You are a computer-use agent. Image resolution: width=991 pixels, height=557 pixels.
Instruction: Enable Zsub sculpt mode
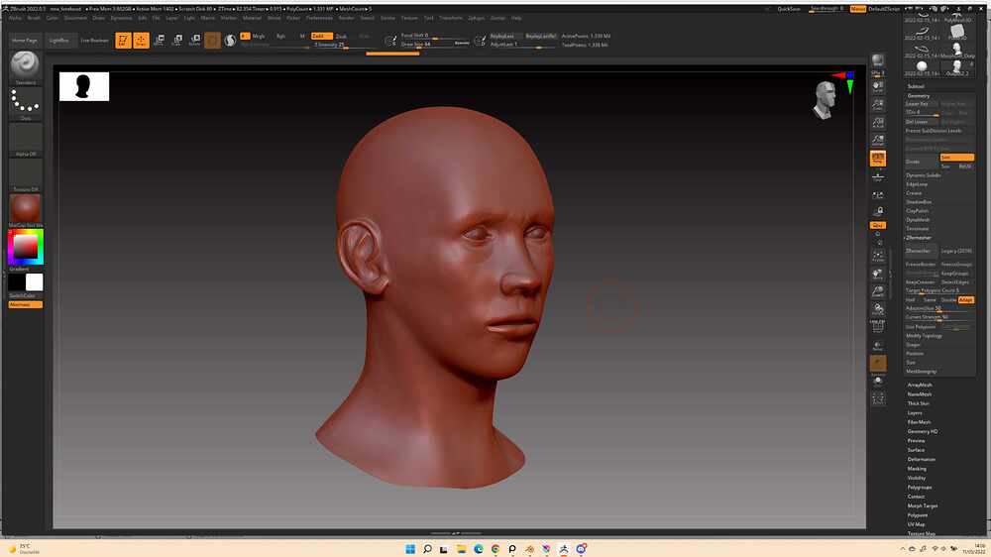pyautogui.click(x=341, y=36)
